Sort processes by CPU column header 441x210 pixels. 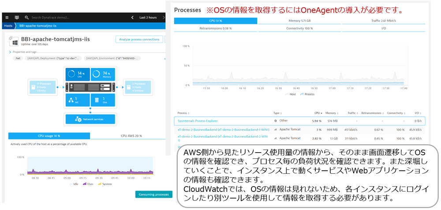pyautogui.click(x=317, y=113)
